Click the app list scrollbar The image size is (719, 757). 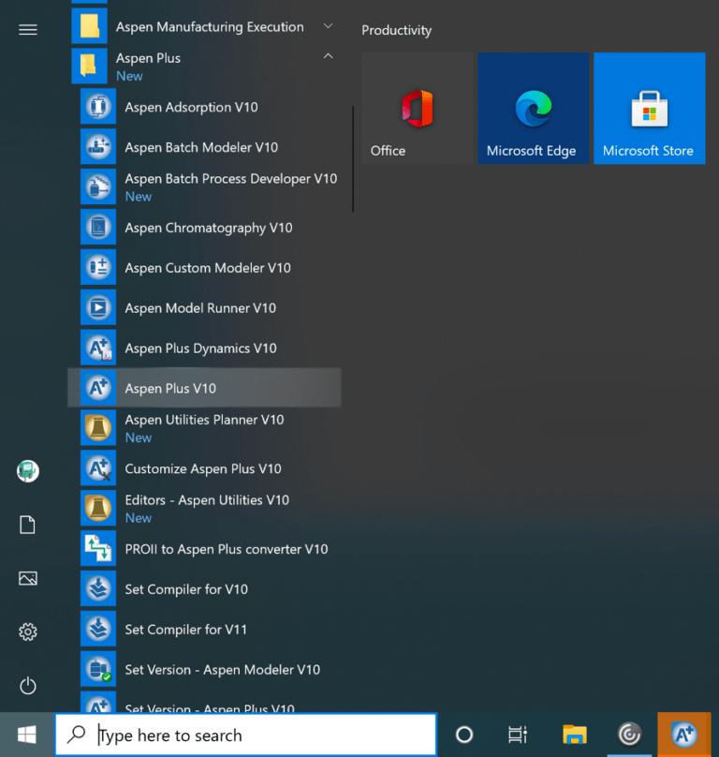[353, 159]
